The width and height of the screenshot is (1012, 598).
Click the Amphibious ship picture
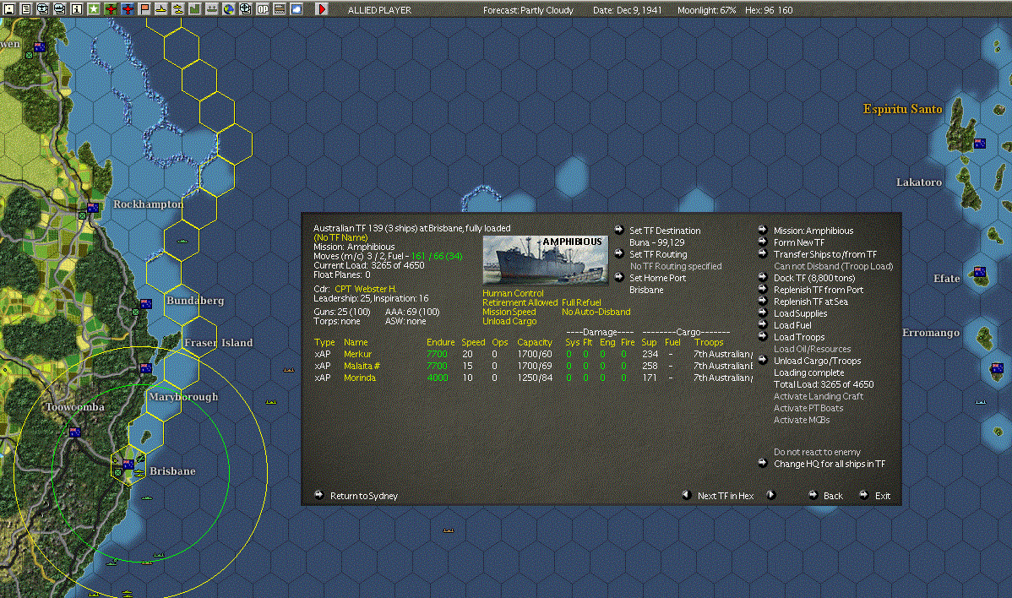546,260
